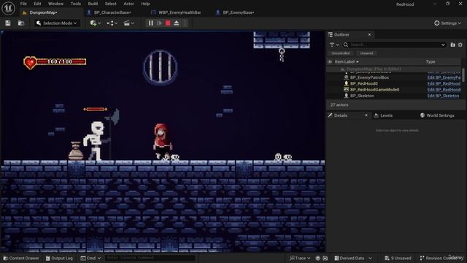Close the Details panel tab
467x263 pixels.
point(366,115)
